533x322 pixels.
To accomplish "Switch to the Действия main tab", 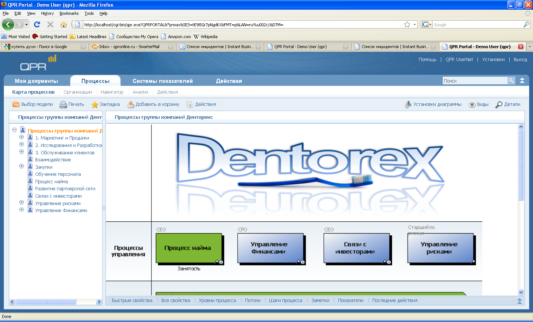I will pos(229,81).
